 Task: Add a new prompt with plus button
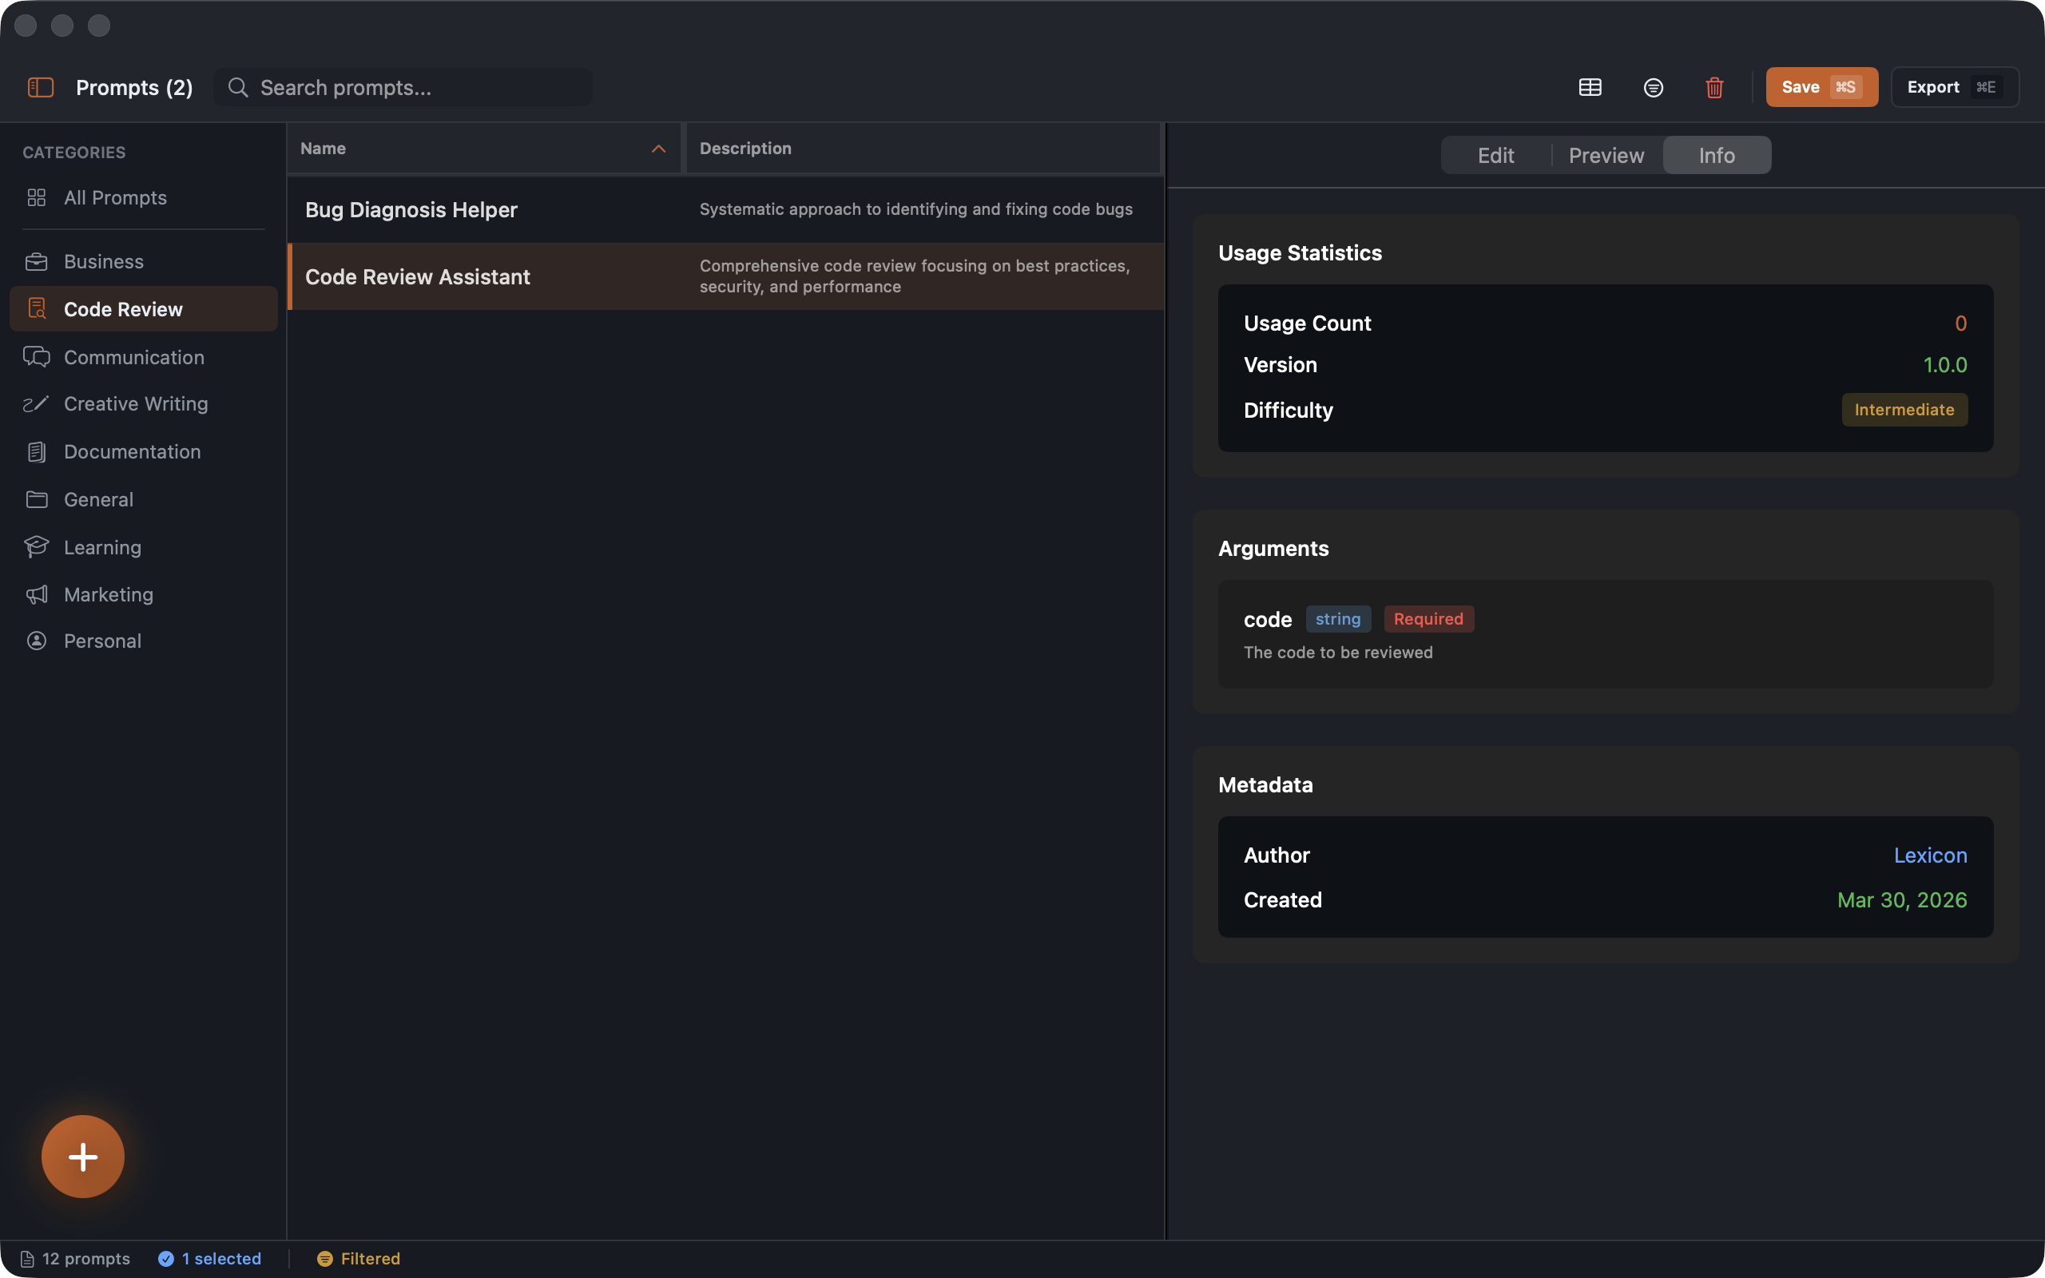click(x=83, y=1156)
